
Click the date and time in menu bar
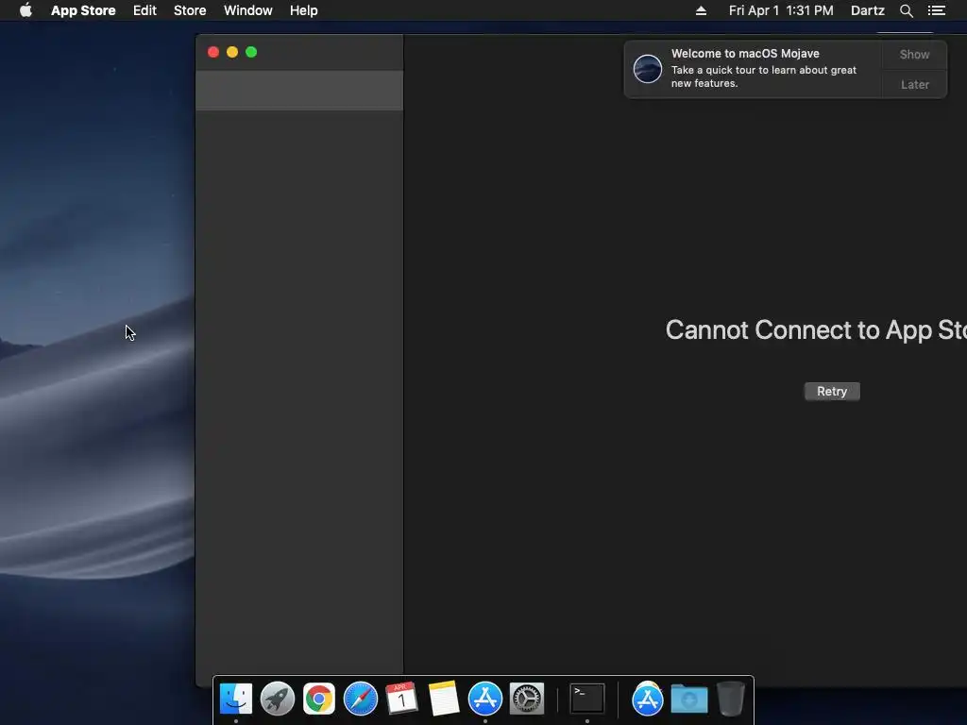click(x=781, y=10)
